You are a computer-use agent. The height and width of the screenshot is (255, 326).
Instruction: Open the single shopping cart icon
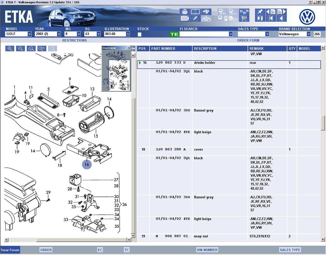coord(244,18)
